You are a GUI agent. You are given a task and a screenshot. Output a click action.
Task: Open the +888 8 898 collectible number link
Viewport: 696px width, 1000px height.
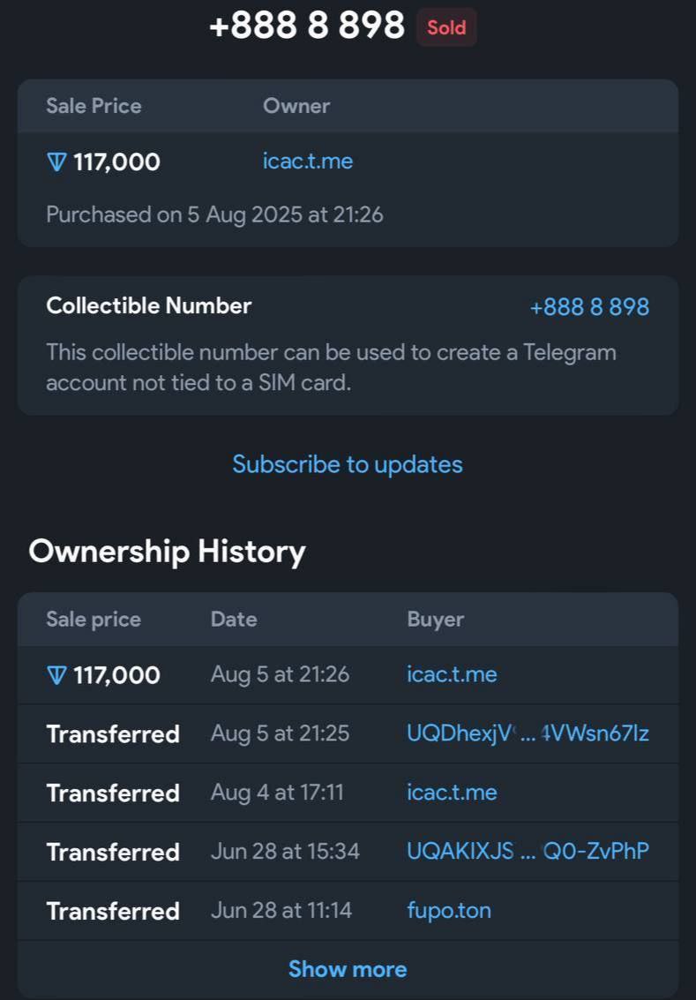[589, 307]
